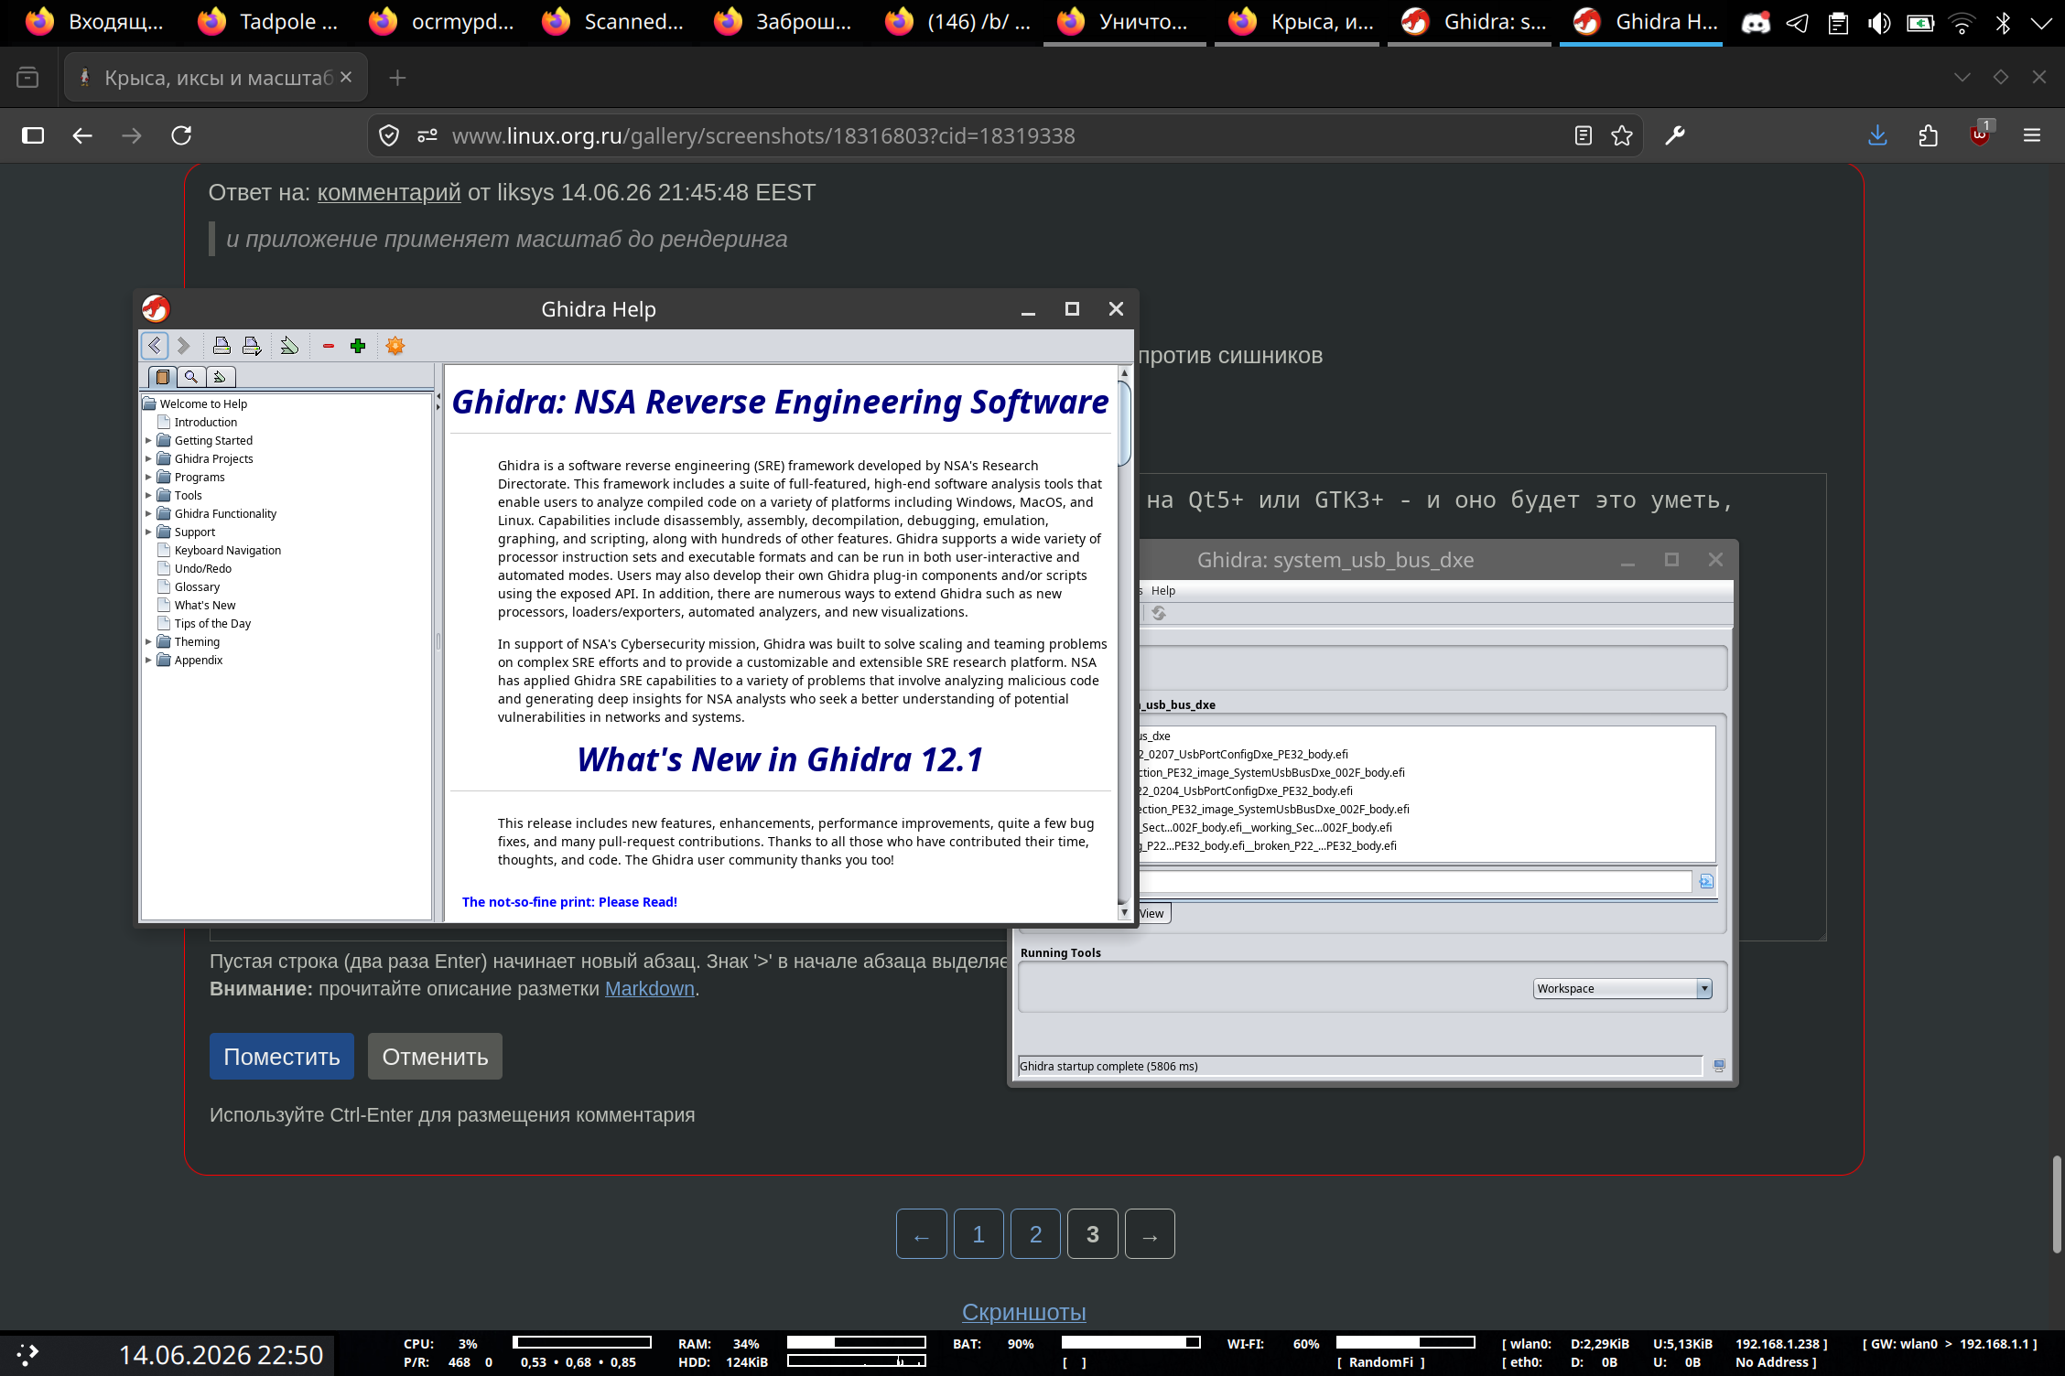
Task: Open the wrench developer tools icon
Action: (x=1675, y=135)
